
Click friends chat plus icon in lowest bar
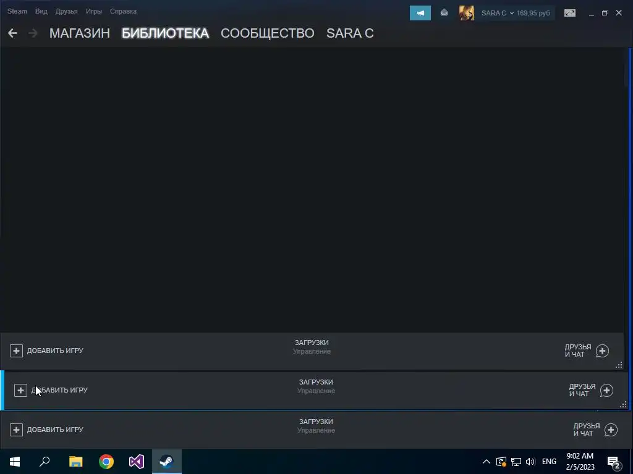[611, 430]
